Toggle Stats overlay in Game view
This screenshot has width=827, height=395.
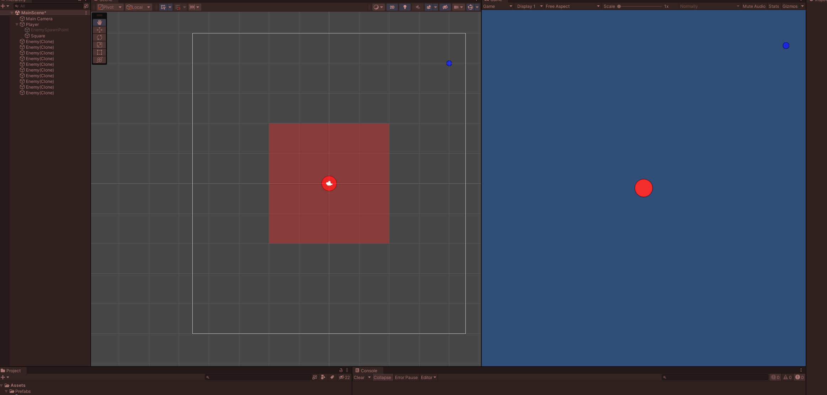pos(774,6)
